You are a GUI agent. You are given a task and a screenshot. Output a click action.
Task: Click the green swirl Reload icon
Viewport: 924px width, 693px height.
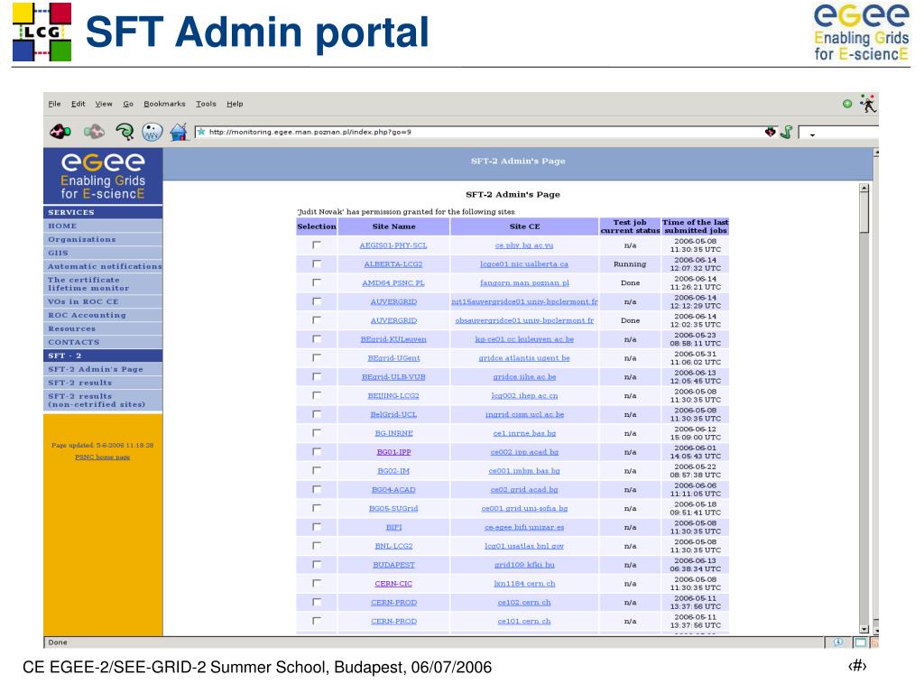pos(125,132)
